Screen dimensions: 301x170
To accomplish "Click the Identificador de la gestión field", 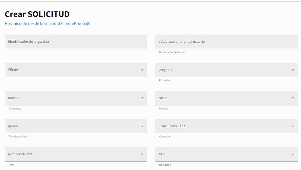I will click(x=76, y=42).
